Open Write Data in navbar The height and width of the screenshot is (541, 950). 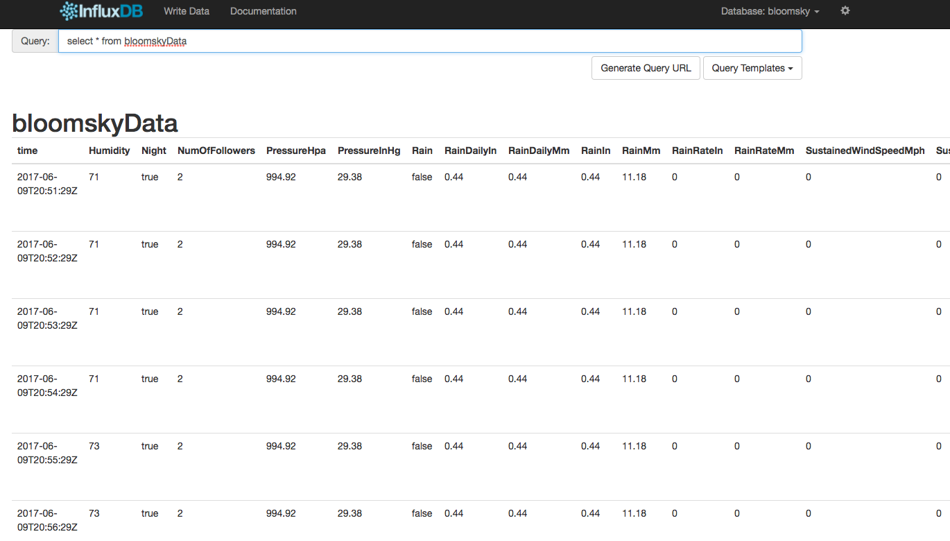pos(187,11)
